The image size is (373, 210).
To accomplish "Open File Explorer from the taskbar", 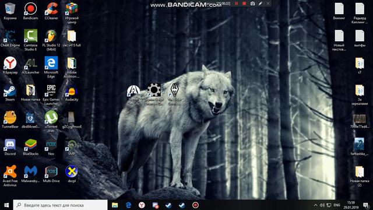I will click(x=115, y=205).
